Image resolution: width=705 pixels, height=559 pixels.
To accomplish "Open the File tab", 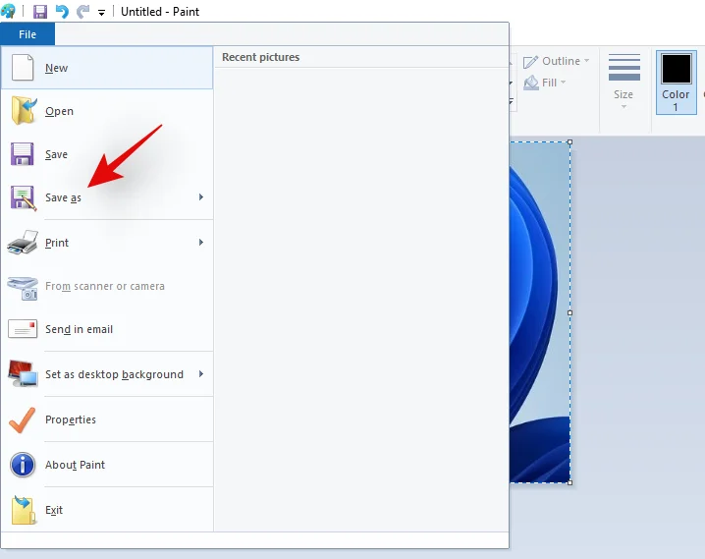I will click(x=27, y=34).
